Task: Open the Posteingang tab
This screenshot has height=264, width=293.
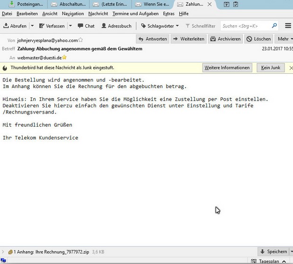Action: pos(26,4)
